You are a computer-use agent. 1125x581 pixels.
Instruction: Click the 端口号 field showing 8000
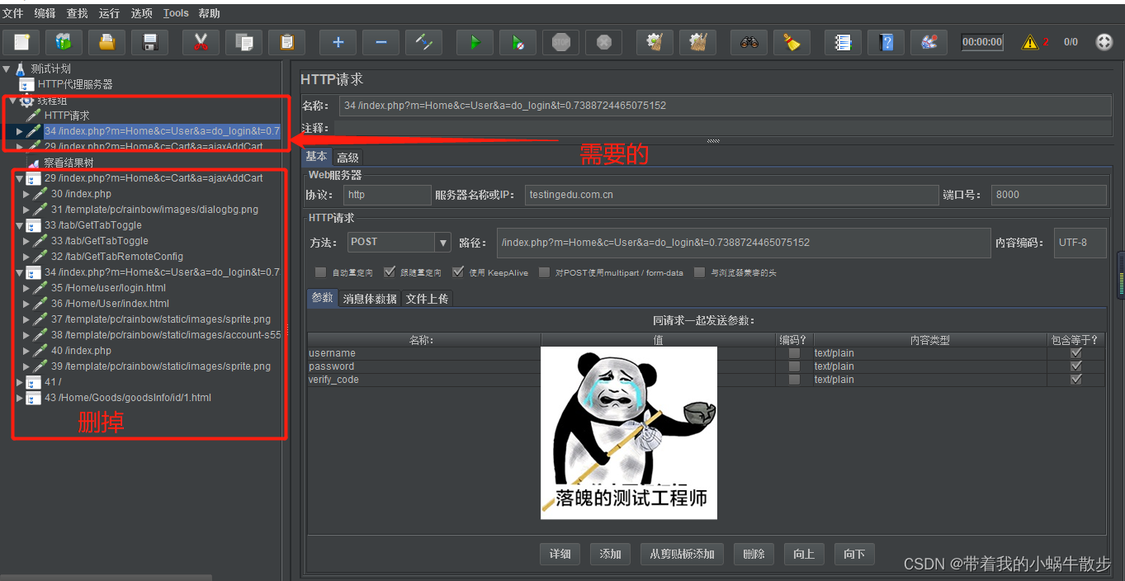(1048, 195)
